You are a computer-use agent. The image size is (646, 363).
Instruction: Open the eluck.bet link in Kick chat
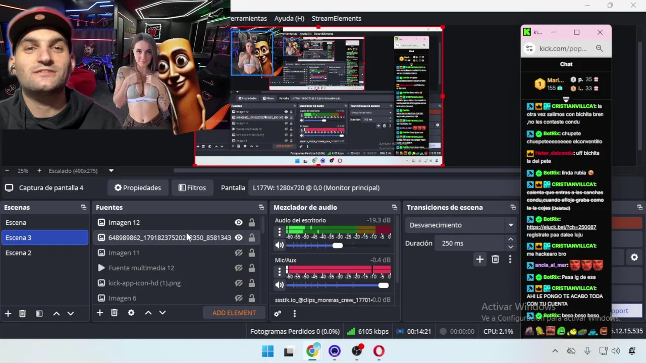point(561,227)
